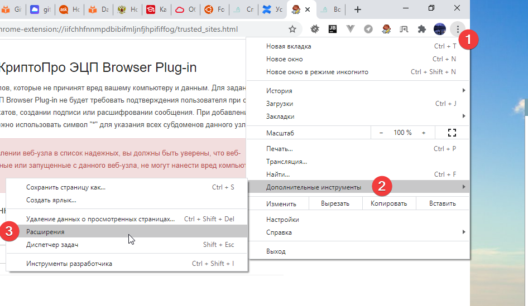The height and width of the screenshot is (306, 528).
Task: Switch to the red graduation cap Ка tab
Action: (157, 9)
